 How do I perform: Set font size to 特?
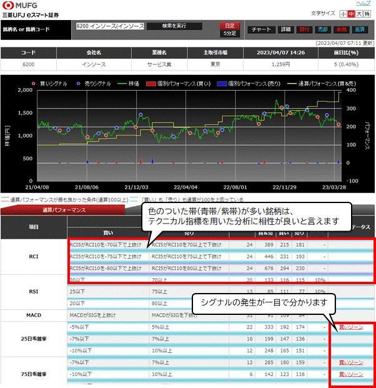coord(367,14)
